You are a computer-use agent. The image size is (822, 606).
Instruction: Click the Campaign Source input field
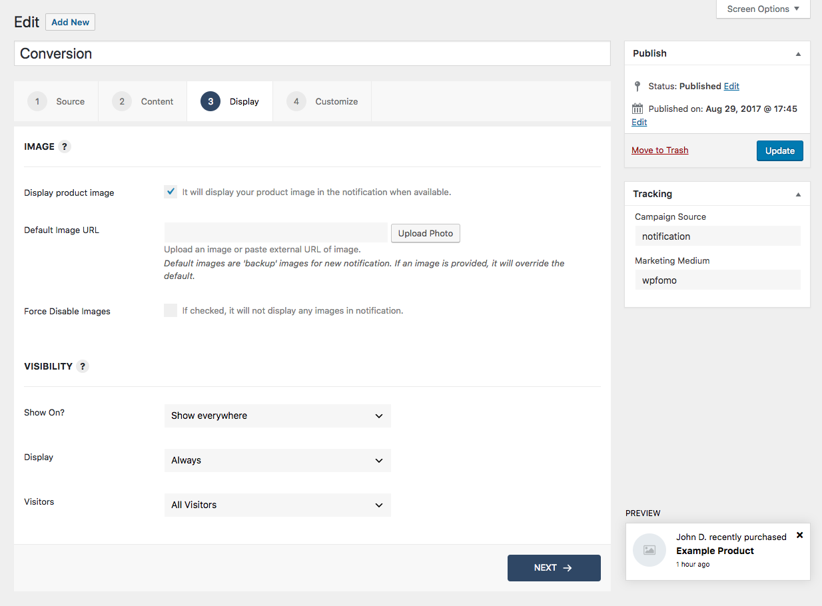(x=717, y=236)
